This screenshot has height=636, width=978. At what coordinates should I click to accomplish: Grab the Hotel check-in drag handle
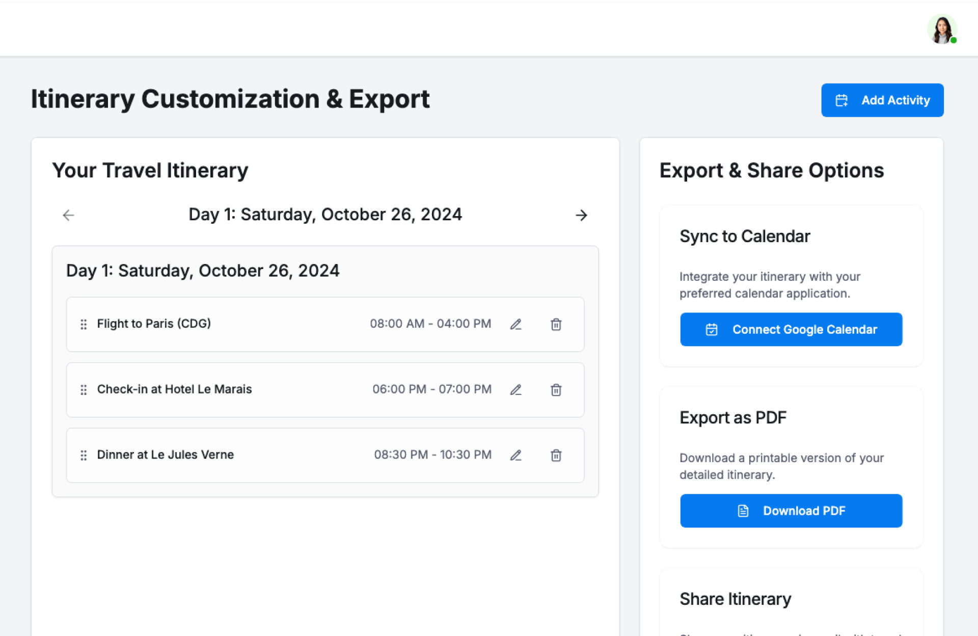coord(84,390)
